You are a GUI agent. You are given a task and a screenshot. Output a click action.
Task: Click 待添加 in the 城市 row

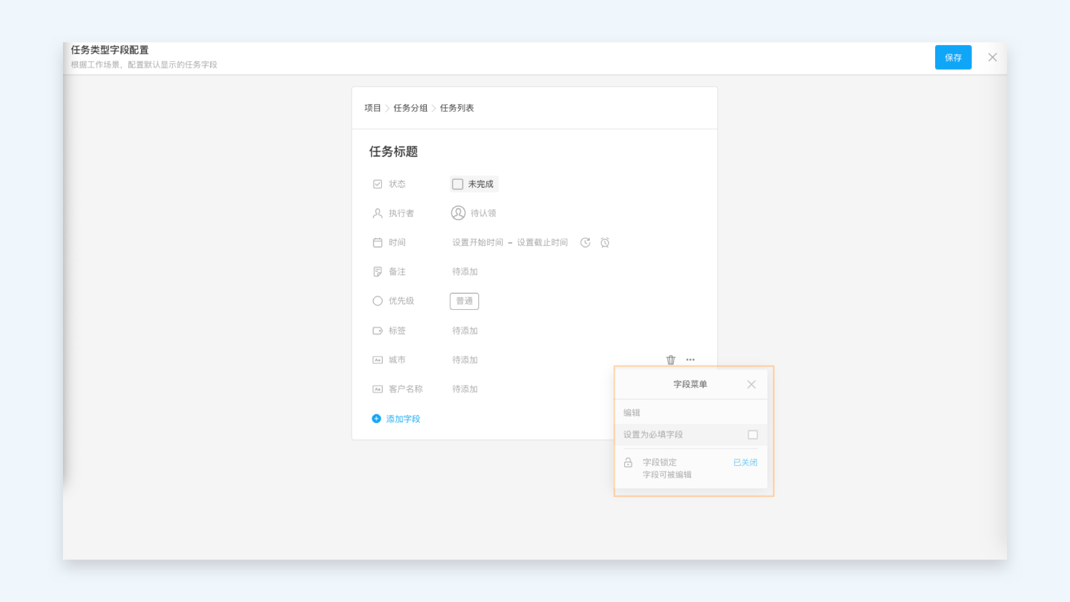tap(465, 360)
